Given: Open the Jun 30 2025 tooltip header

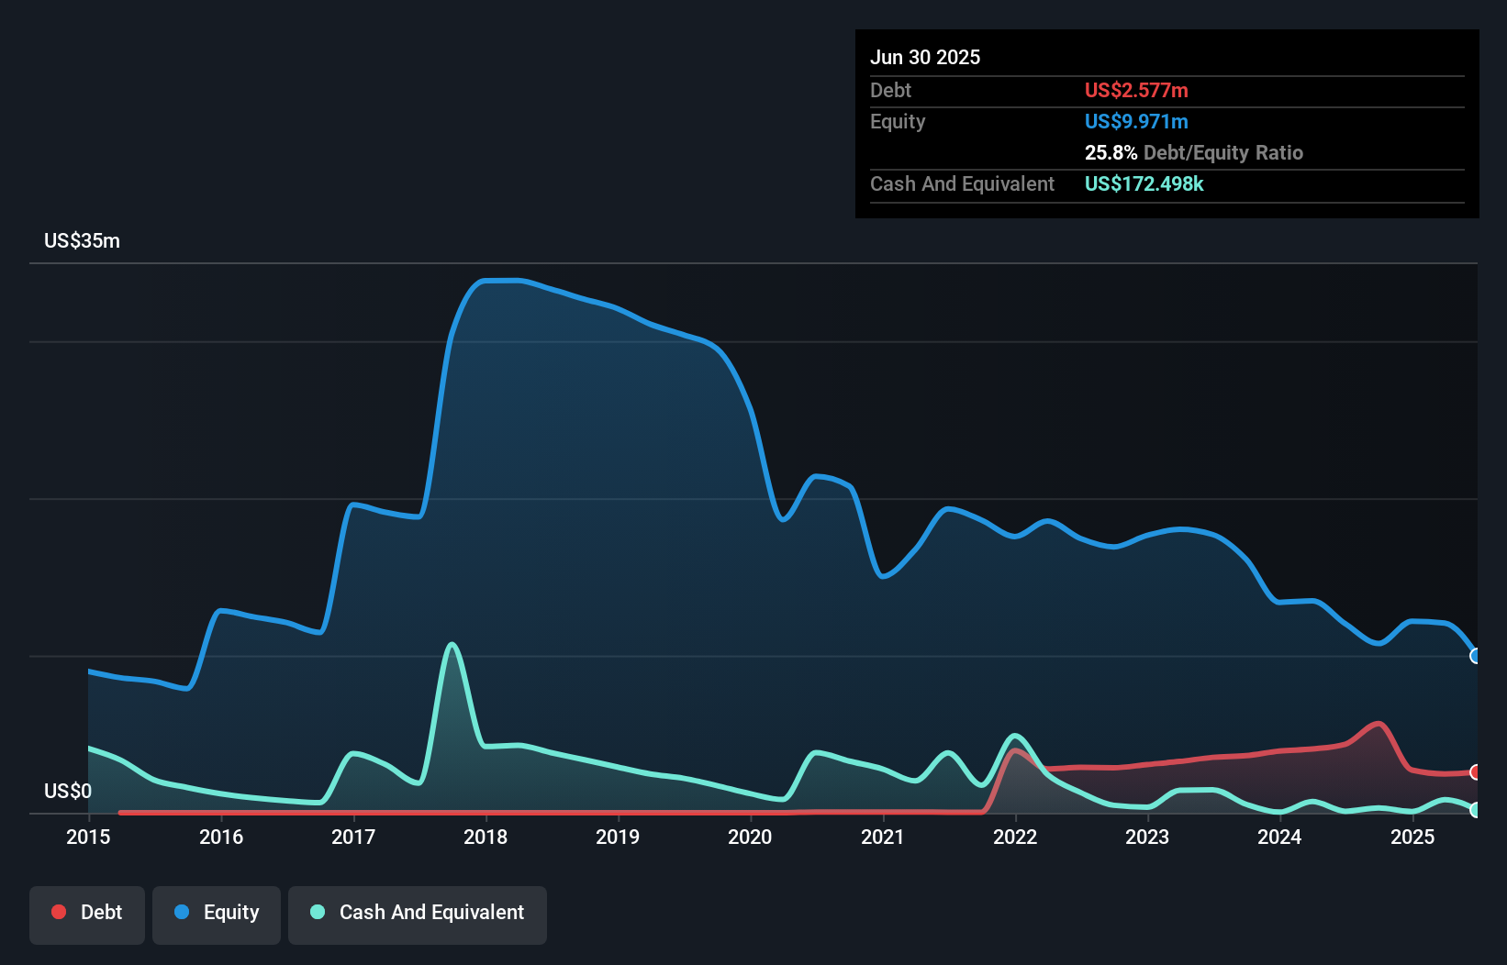Looking at the screenshot, I should [x=925, y=57].
